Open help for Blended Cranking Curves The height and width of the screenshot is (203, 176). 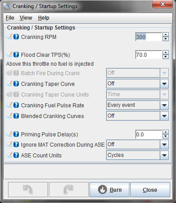click(x=16, y=116)
